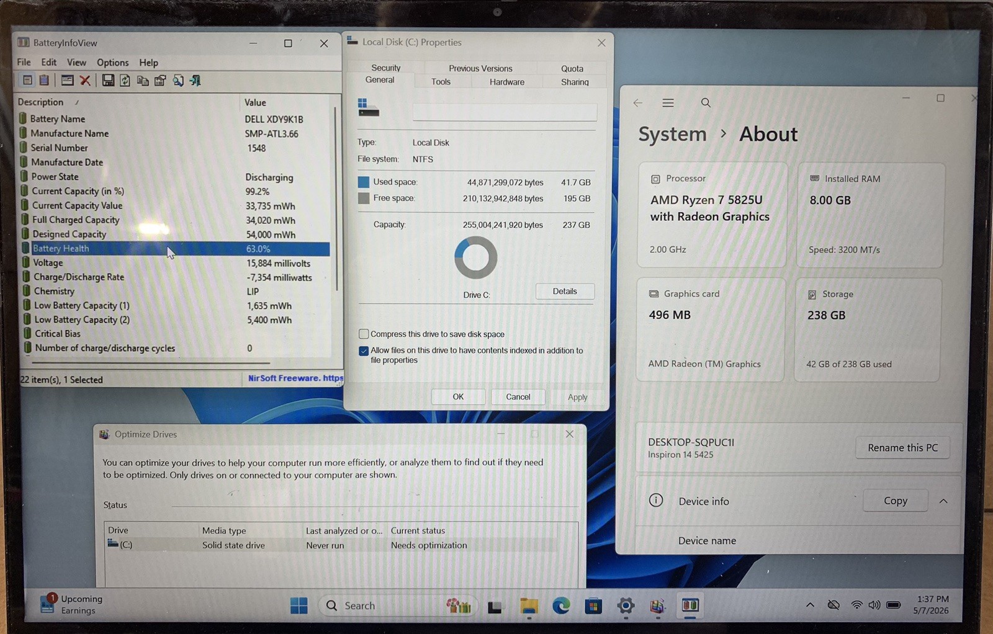Click the drive label input field
The height and width of the screenshot is (634, 993).
[x=505, y=112]
